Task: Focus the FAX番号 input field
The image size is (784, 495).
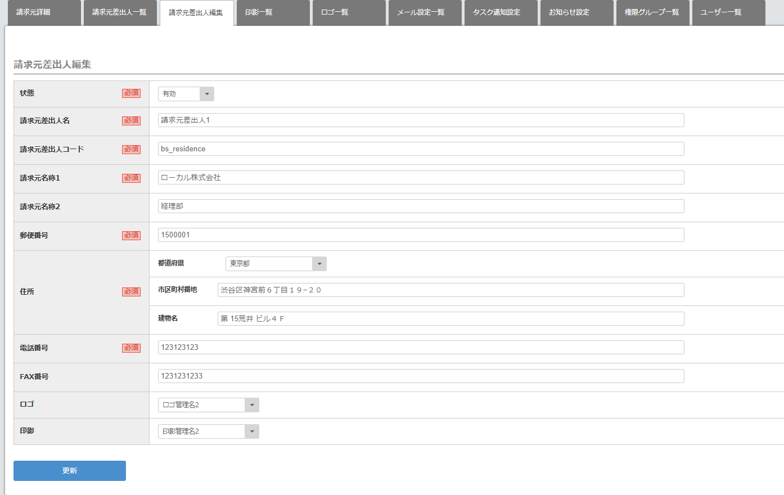Action: coord(421,376)
